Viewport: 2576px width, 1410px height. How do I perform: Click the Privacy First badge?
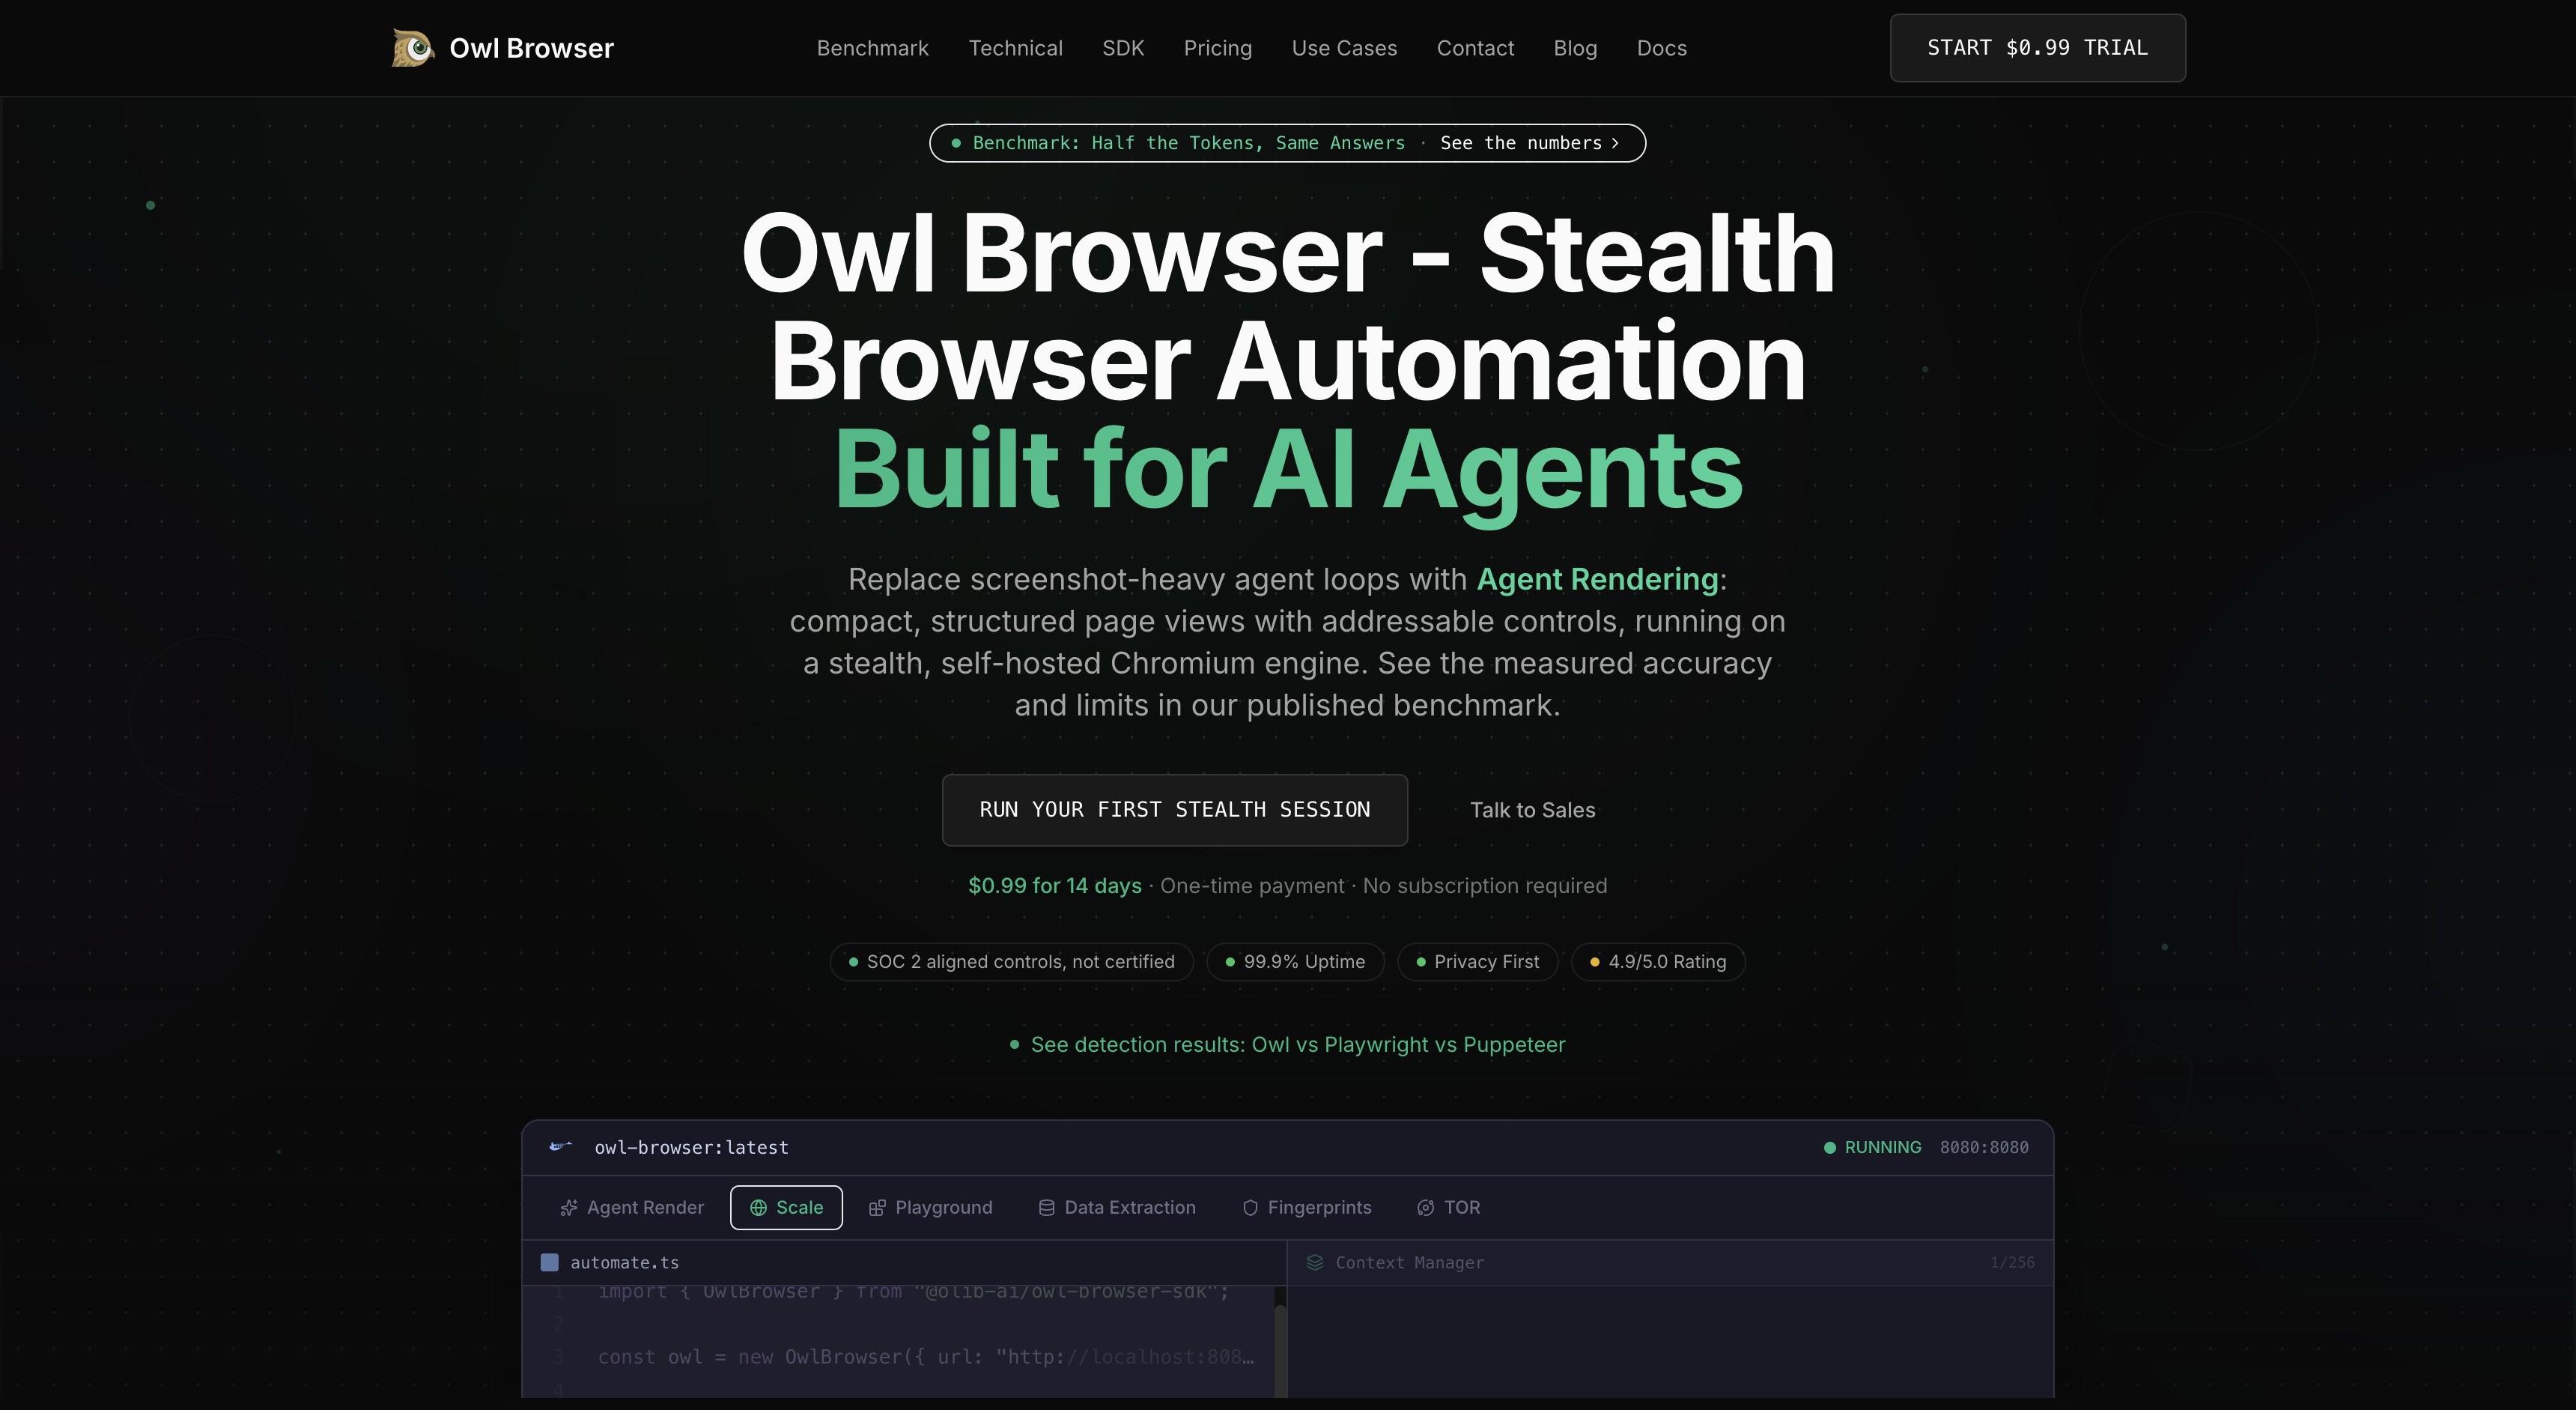click(1477, 962)
